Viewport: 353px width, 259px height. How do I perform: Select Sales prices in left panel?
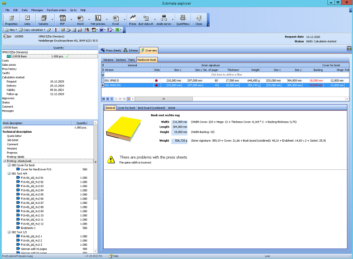pos(9,65)
